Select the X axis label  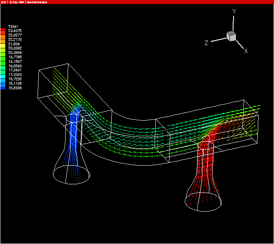pos(246,51)
